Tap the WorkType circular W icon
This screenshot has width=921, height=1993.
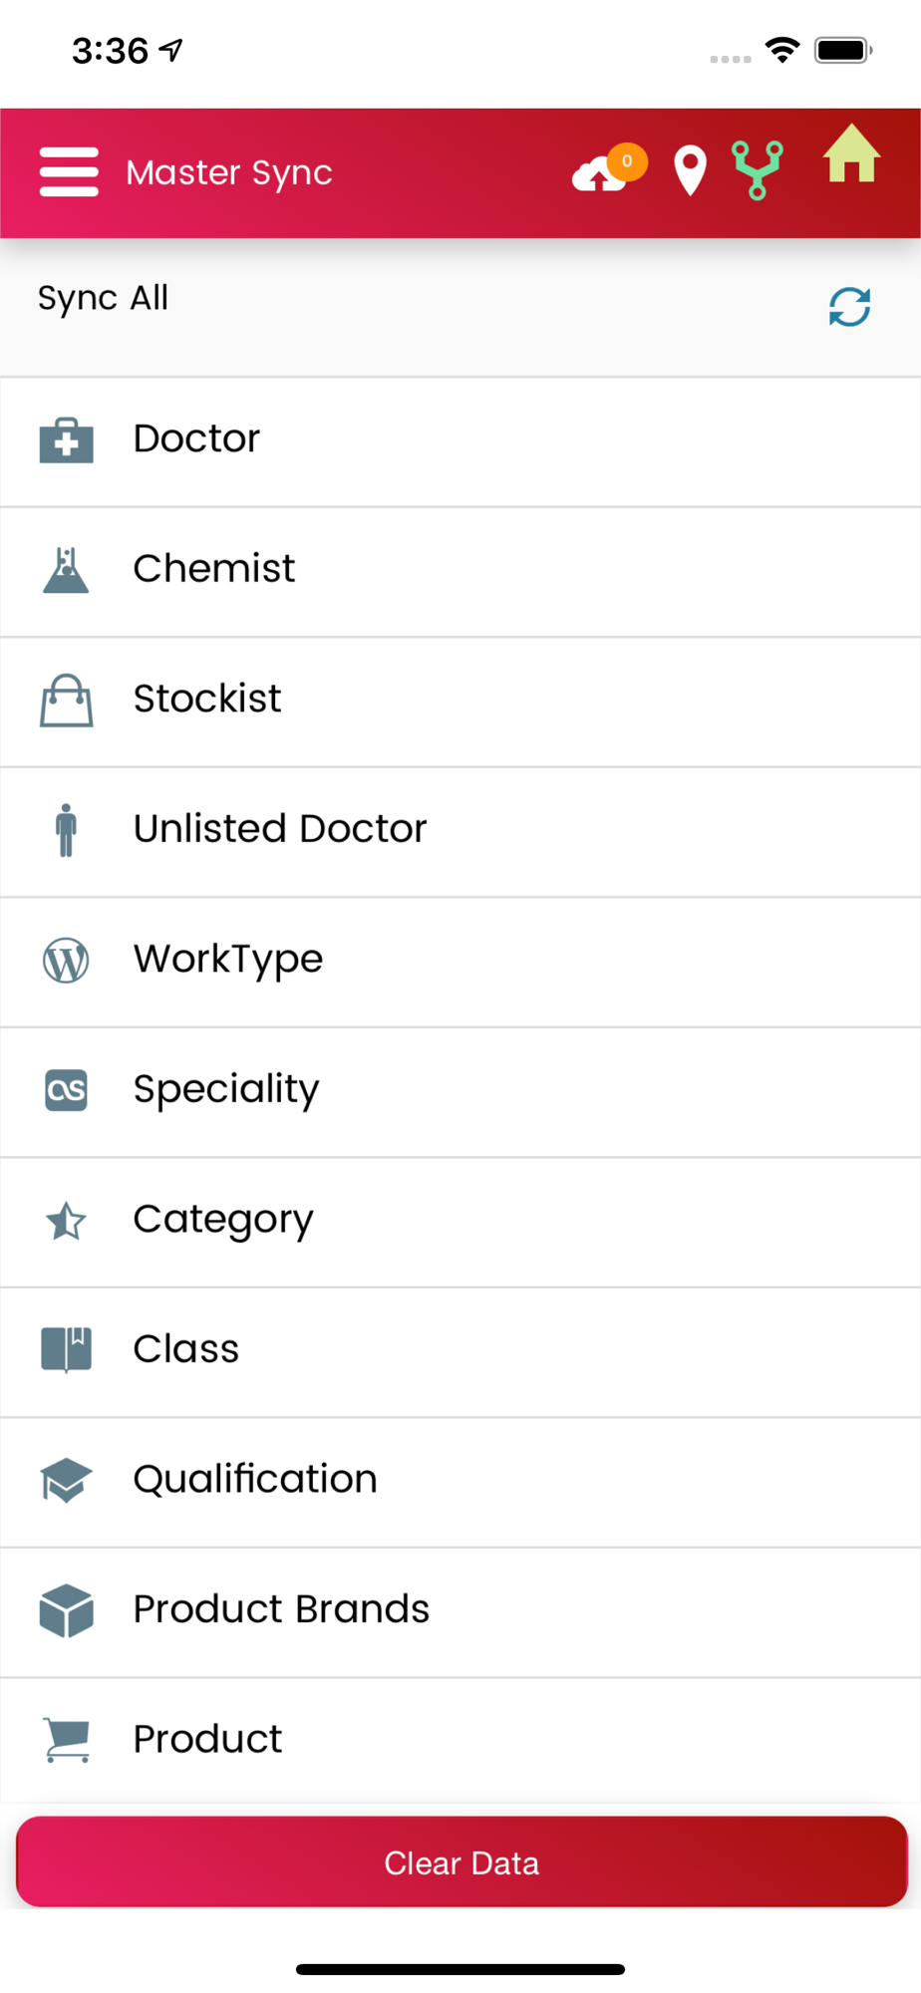[x=66, y=961]
